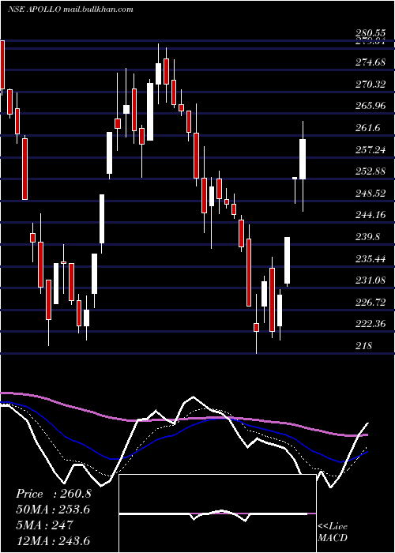Select the 261.6 price axis label

(x=368, y=128)
